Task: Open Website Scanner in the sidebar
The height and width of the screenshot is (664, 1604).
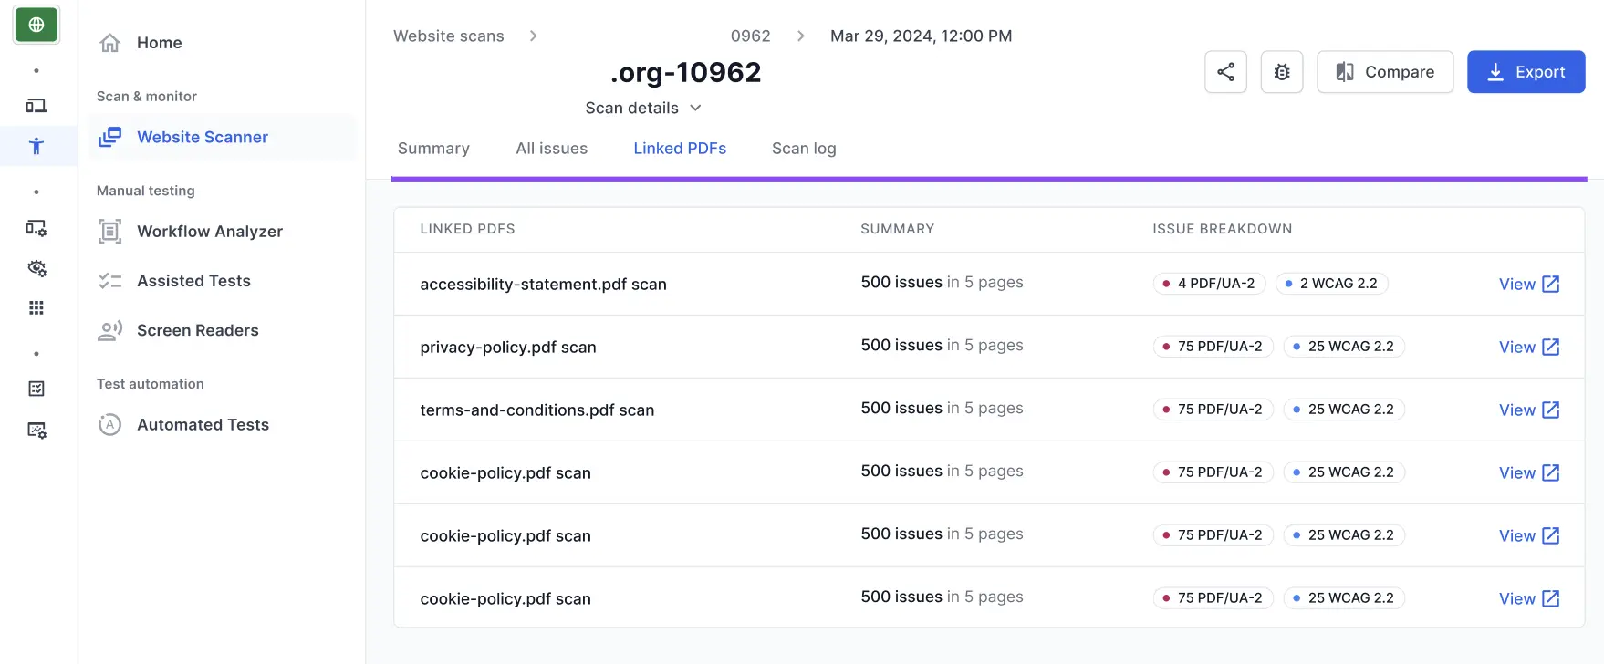Action: click(223, 137)
